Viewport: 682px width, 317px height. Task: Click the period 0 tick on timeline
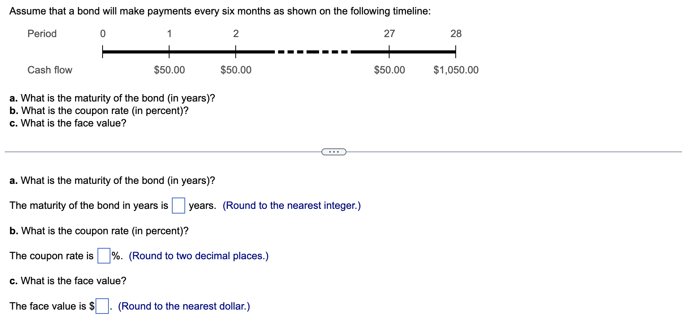pos(103,52)
